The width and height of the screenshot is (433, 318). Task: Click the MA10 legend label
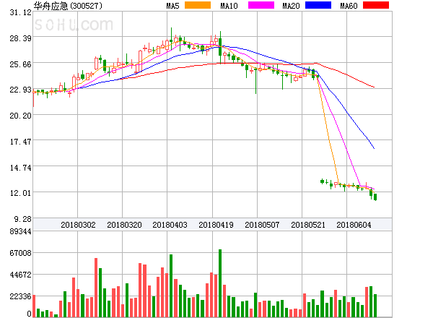pos(229,6)
